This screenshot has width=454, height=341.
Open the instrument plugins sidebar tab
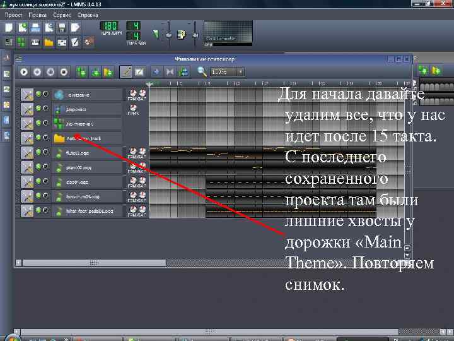[6, 57]
